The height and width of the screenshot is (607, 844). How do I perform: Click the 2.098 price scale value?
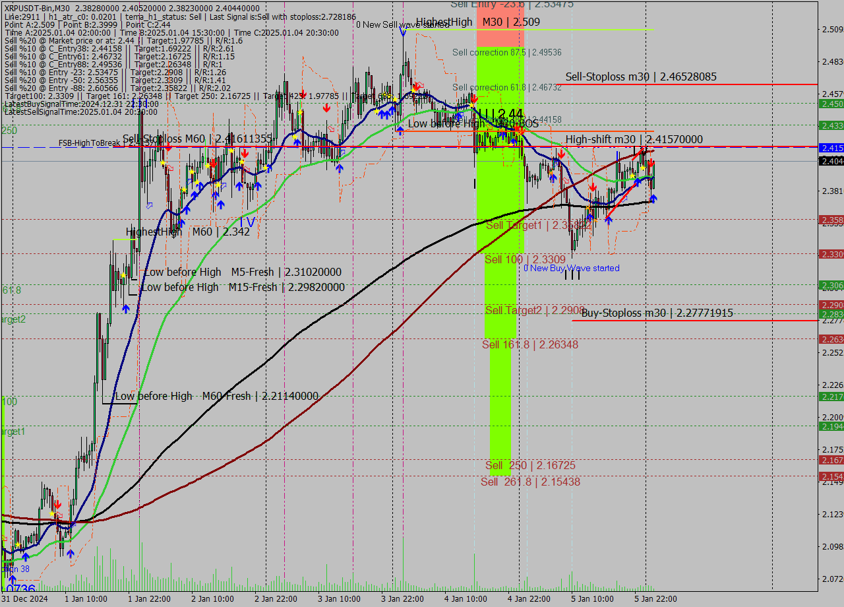(832, 547)
